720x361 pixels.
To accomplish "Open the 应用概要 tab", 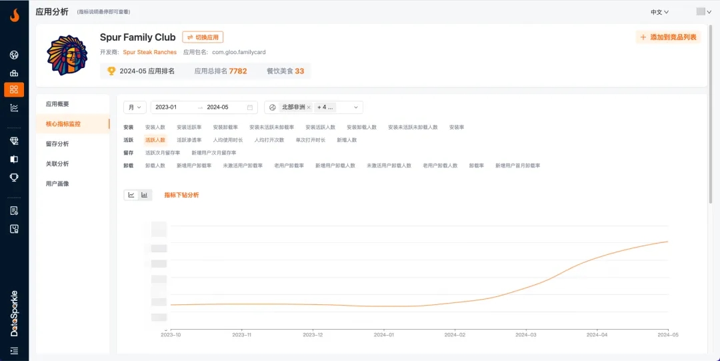I will tap(57, 104).
